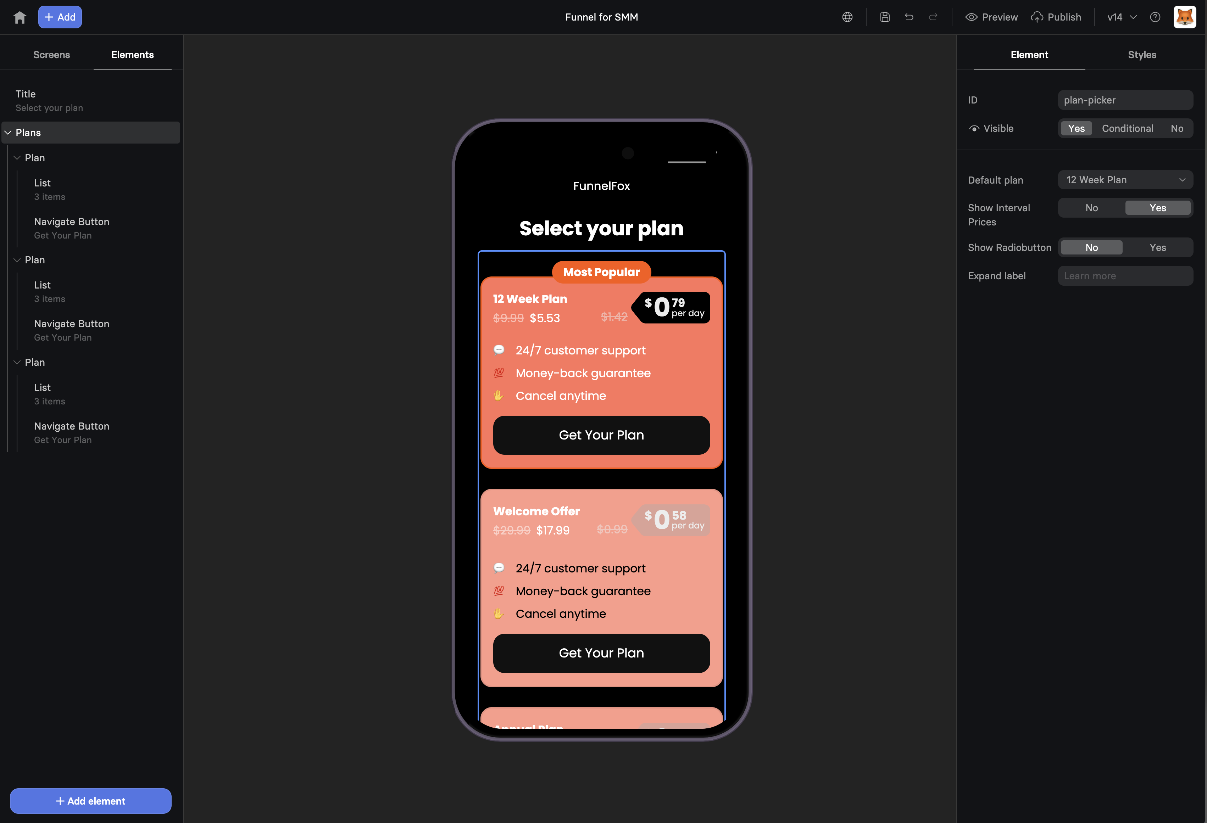Switch to the Element properties tab
Image resolution: width=1207 pixels, height=823 pixels.
[1029, 55]
